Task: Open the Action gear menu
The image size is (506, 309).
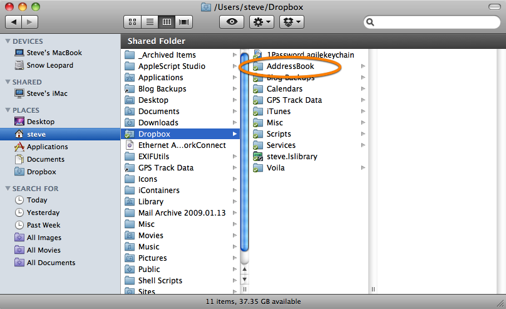Action: (262, 22)
